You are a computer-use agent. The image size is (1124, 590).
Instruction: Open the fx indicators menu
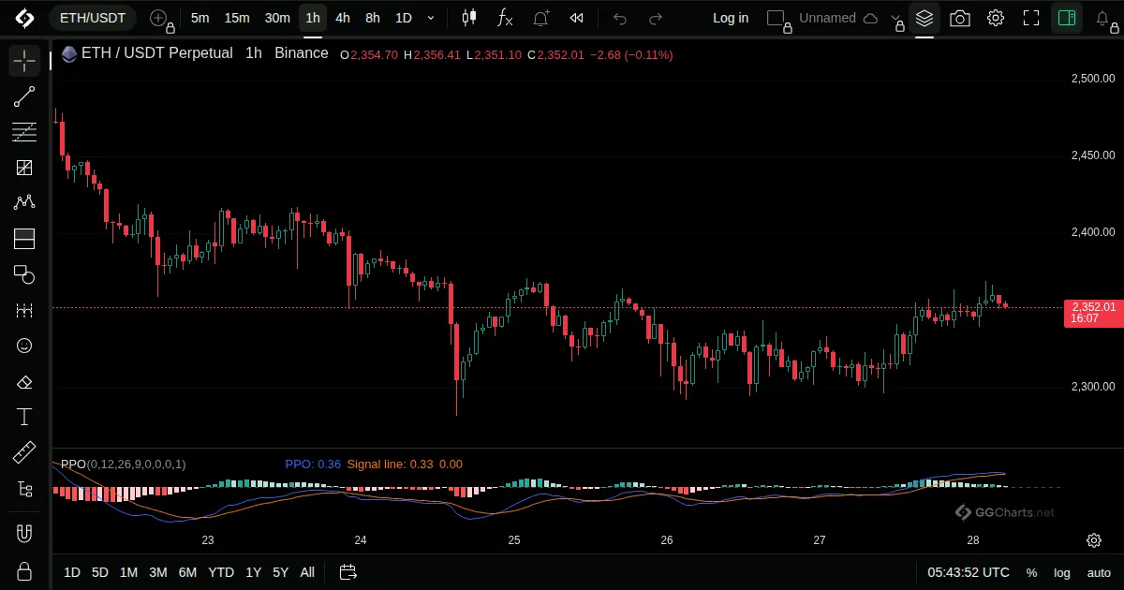pyautogui.click(x=505, y=18)
